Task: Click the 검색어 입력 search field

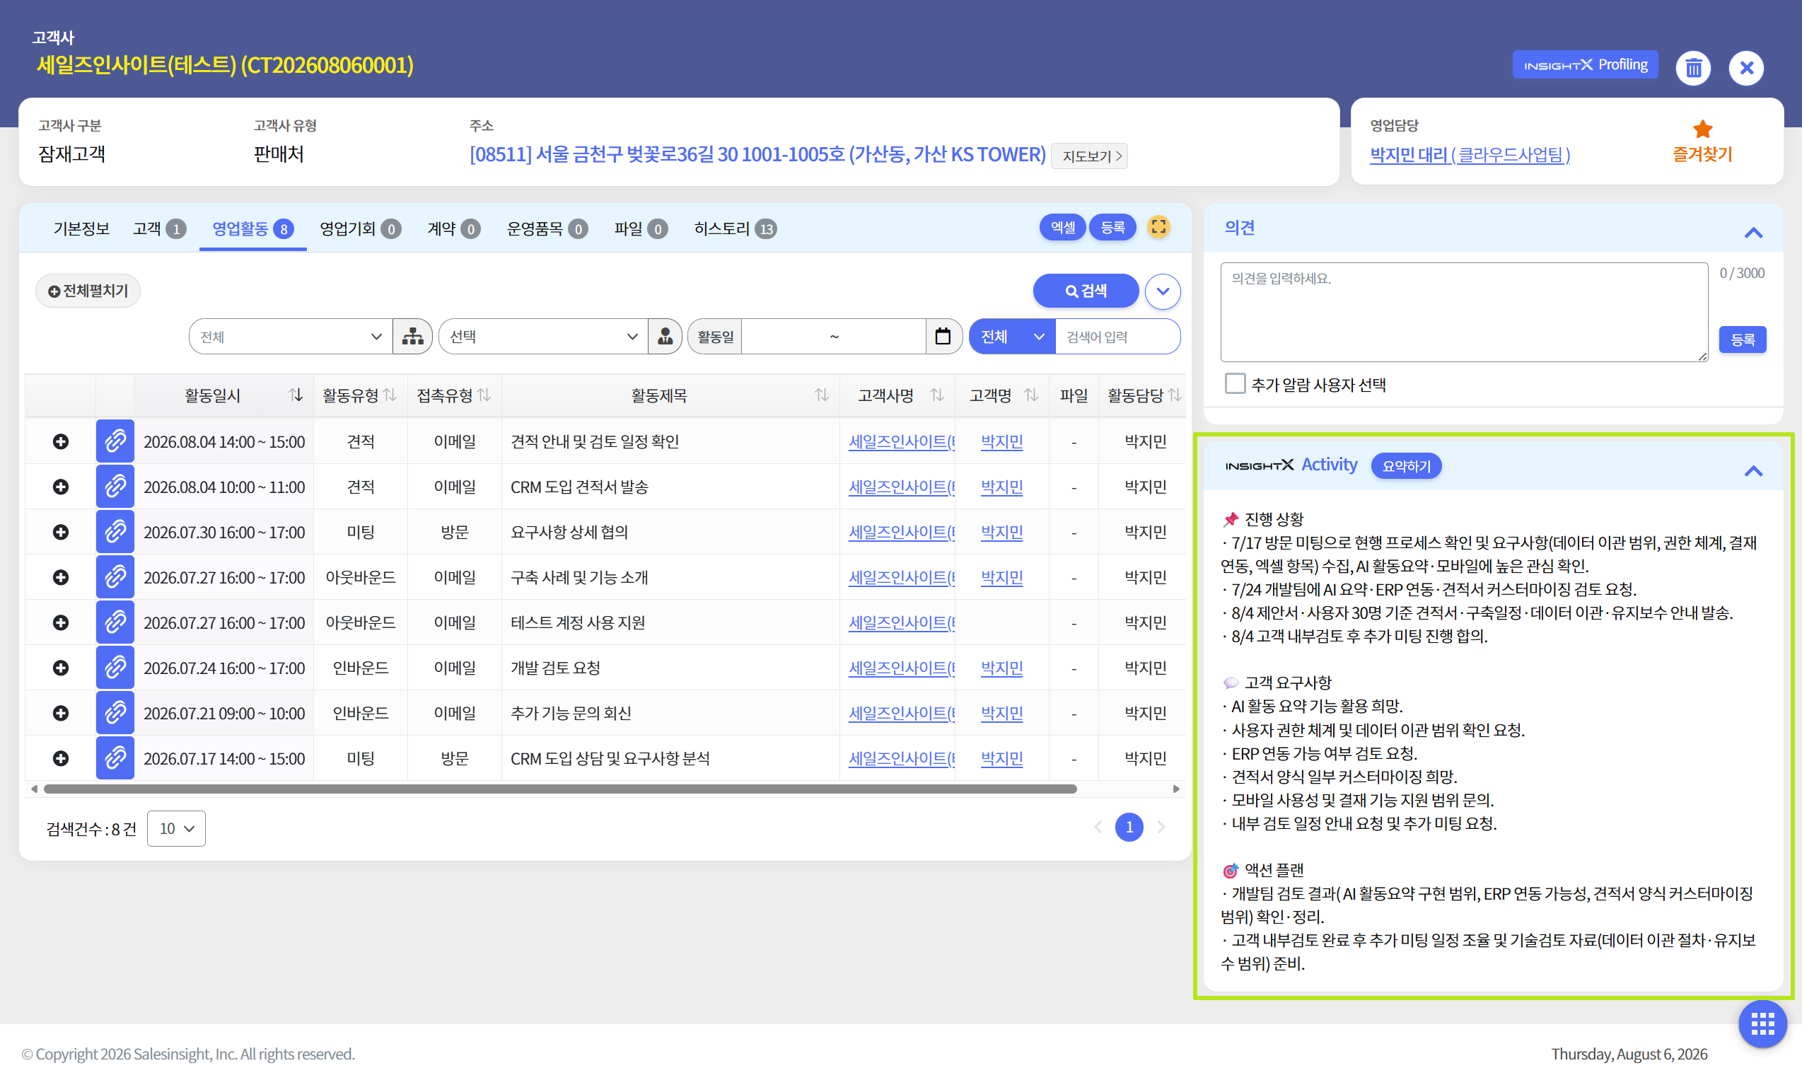Action: point(1117,336)
